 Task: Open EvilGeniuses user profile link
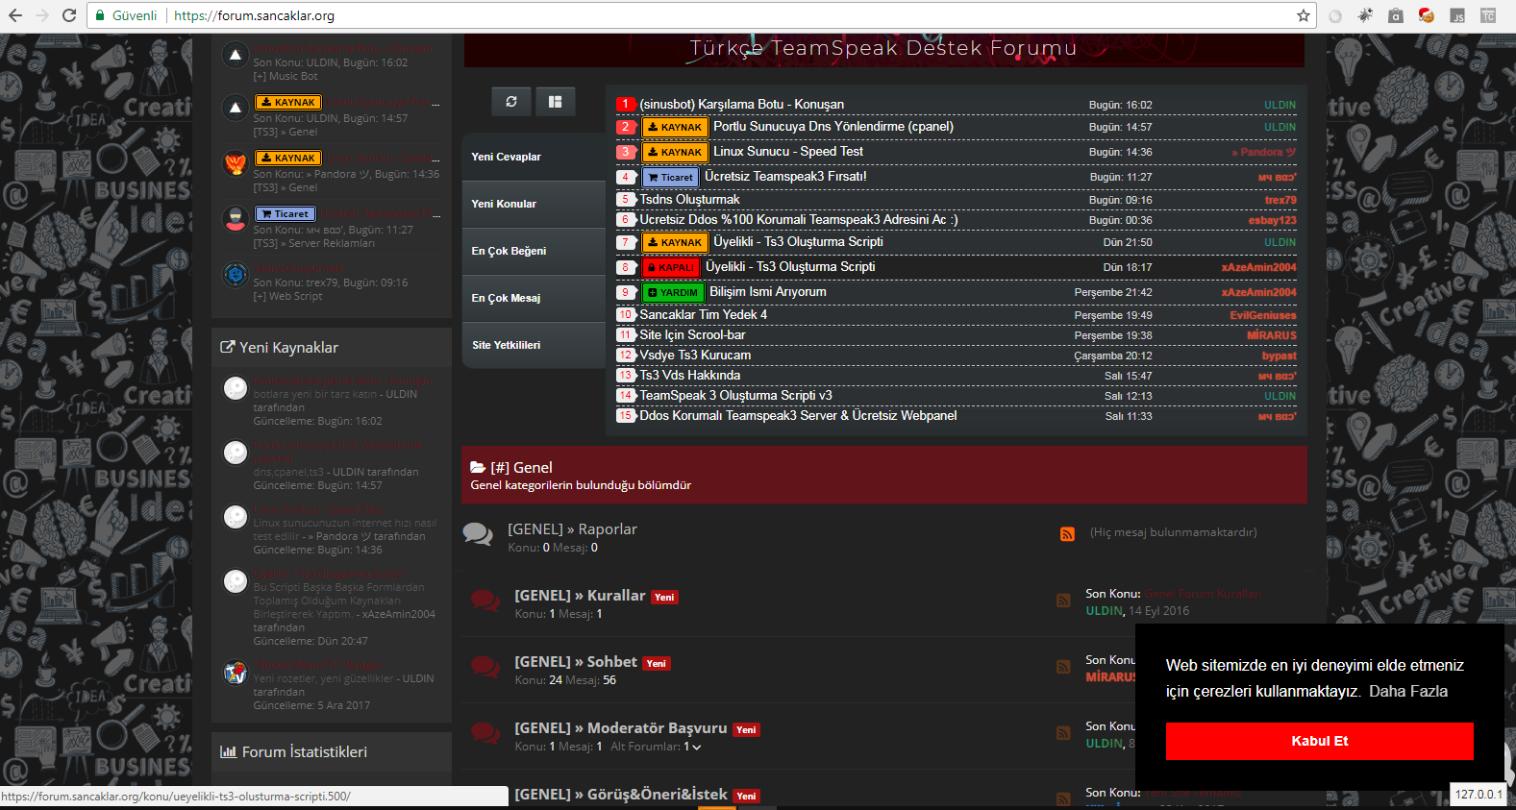click(x=1263, y=315)
